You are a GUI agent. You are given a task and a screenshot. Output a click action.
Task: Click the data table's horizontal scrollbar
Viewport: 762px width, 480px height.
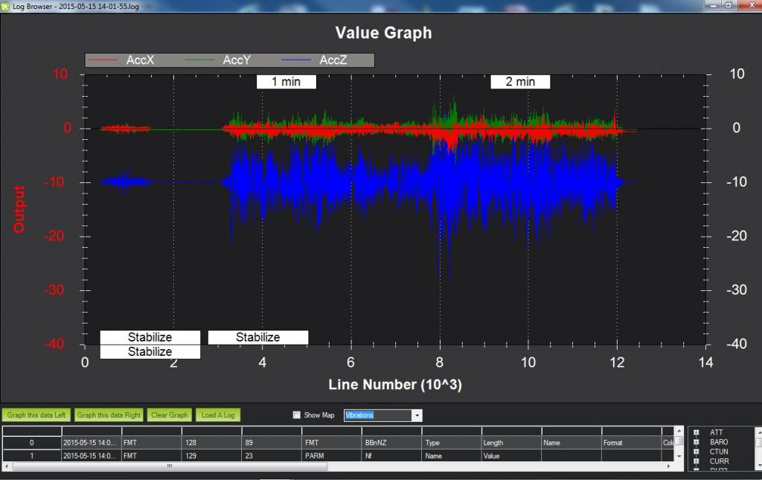(170, 467)
